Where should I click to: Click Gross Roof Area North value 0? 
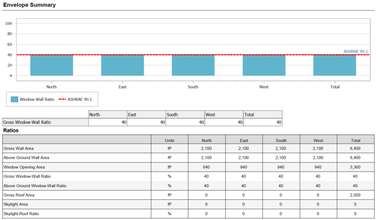coord(207,195)
